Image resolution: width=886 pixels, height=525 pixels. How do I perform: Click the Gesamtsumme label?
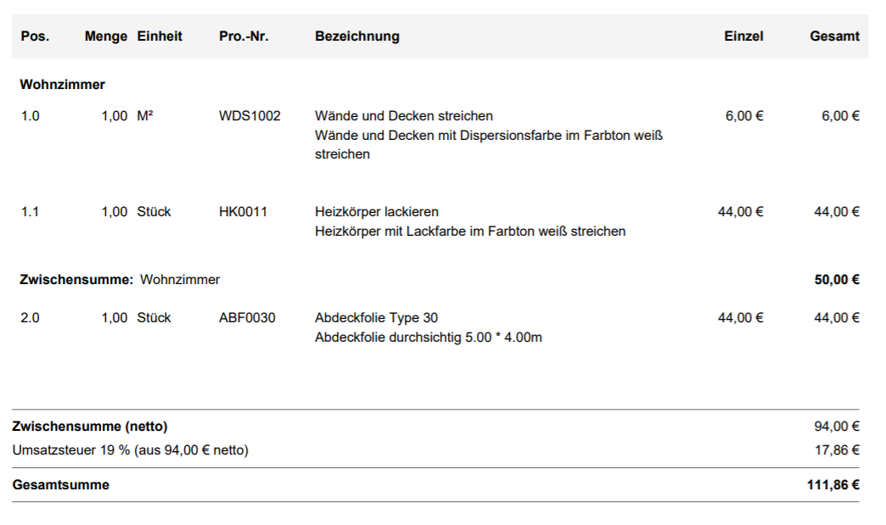coord(61,485)
